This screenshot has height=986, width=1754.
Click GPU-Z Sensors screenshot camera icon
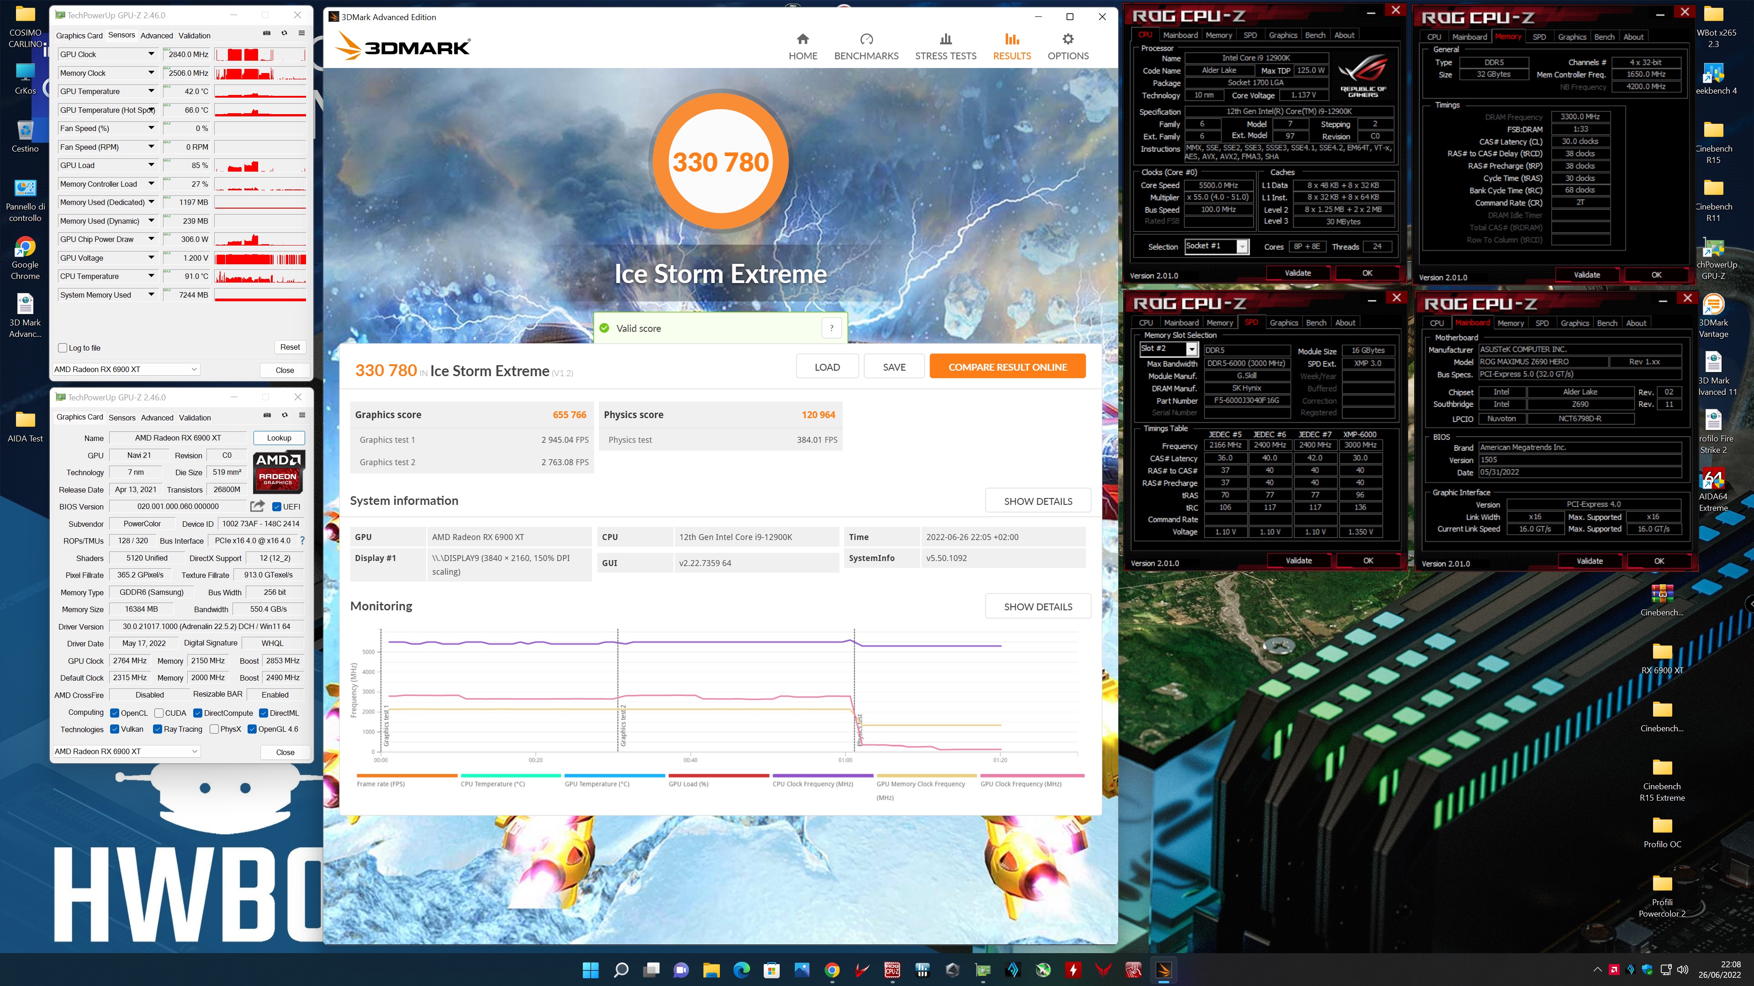coord(267,33)
